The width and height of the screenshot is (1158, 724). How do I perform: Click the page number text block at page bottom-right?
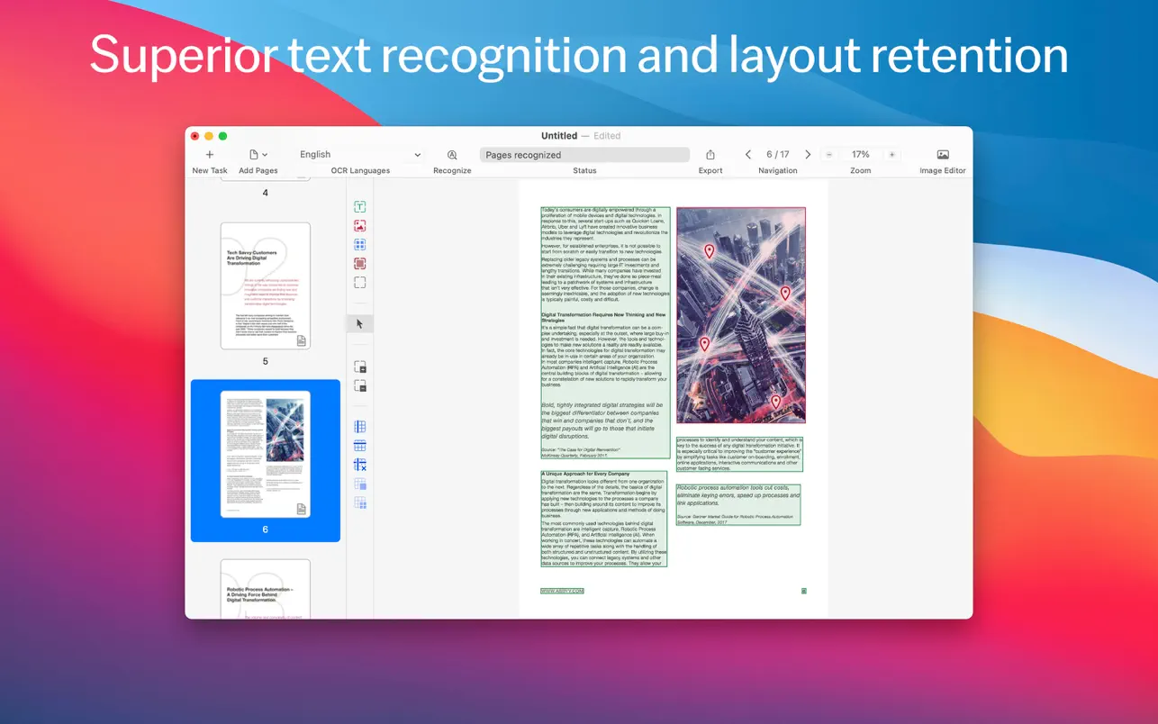803,591
